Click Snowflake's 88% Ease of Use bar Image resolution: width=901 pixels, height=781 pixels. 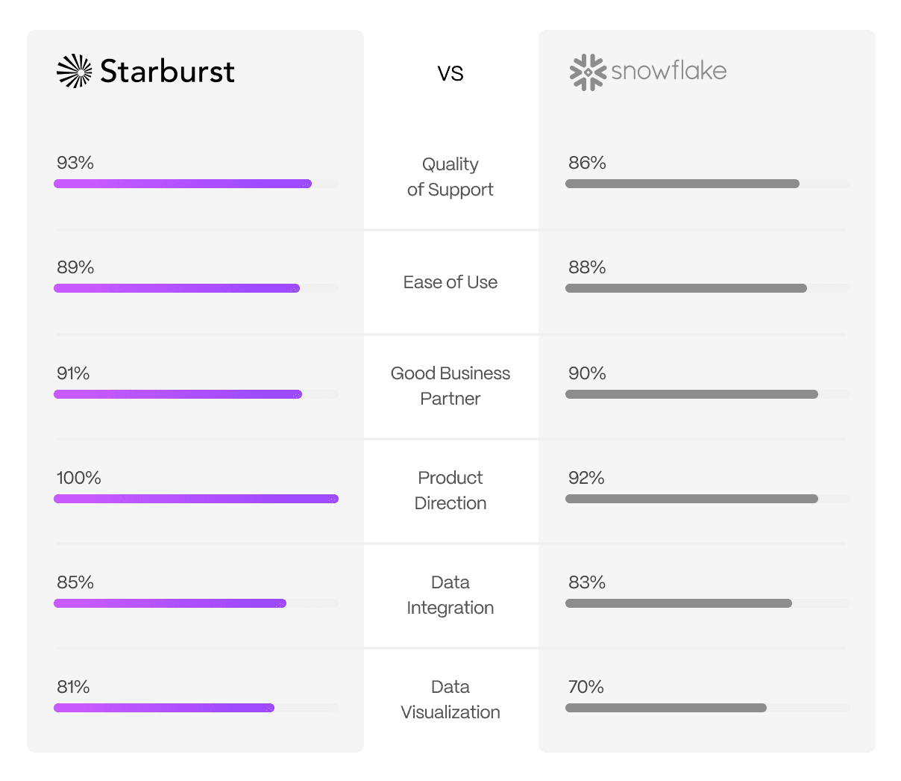point(685,288)
